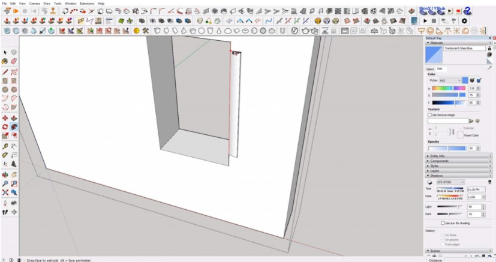
Task: Select the Tape Measure tool
Action: point(5,146)
